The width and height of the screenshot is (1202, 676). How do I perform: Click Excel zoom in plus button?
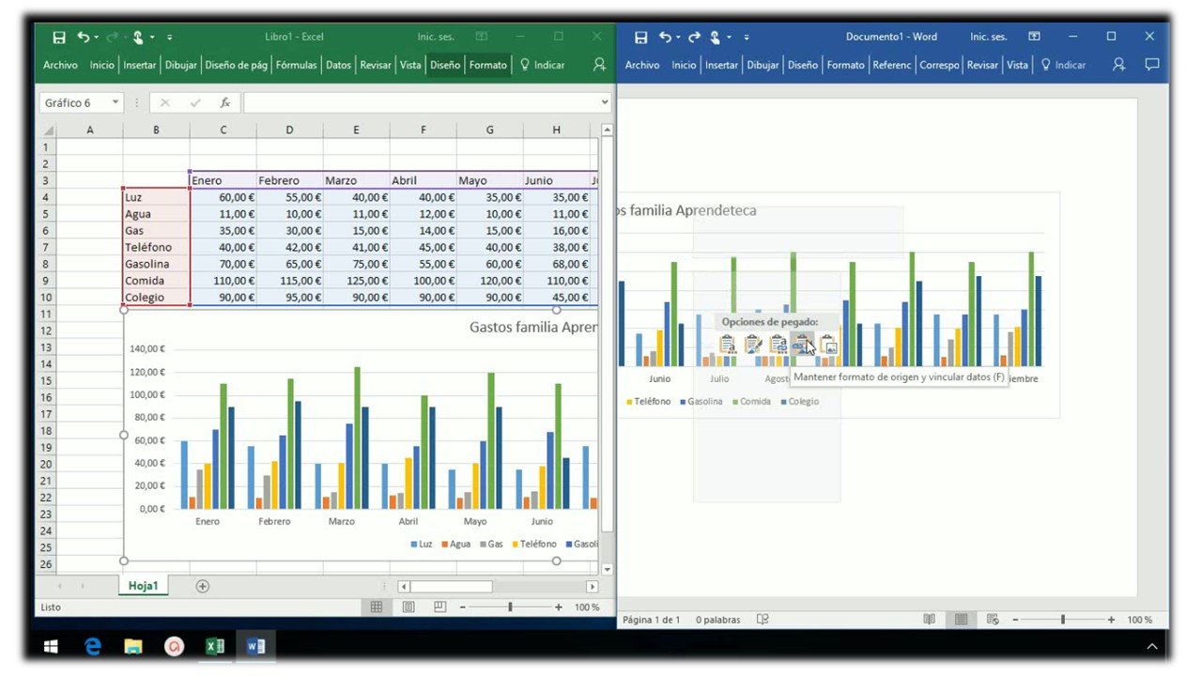pos(559,607)
